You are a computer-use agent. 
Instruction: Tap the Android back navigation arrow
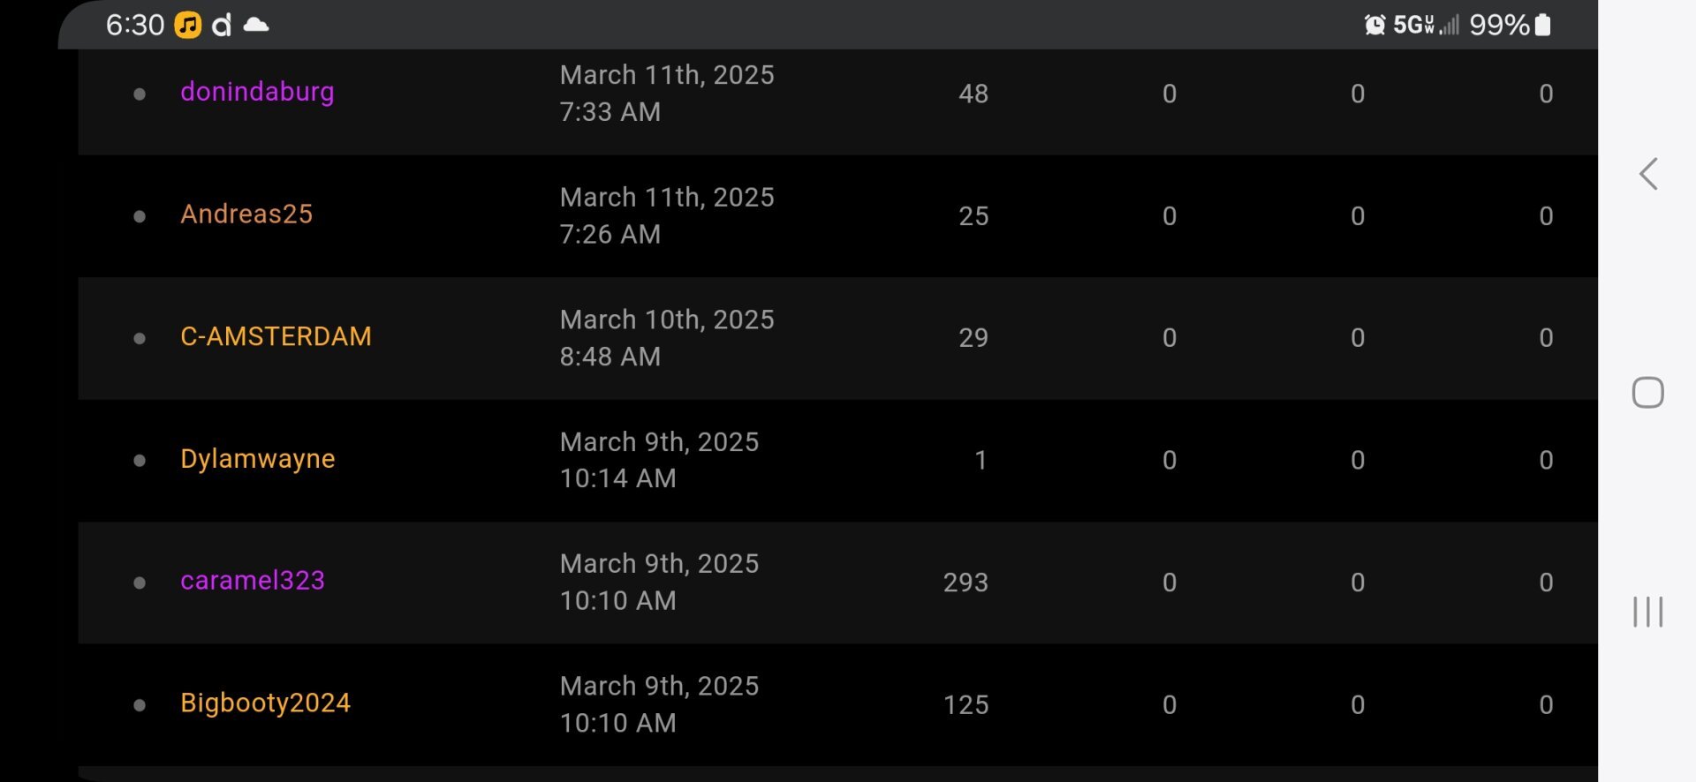coord(1647,174)
